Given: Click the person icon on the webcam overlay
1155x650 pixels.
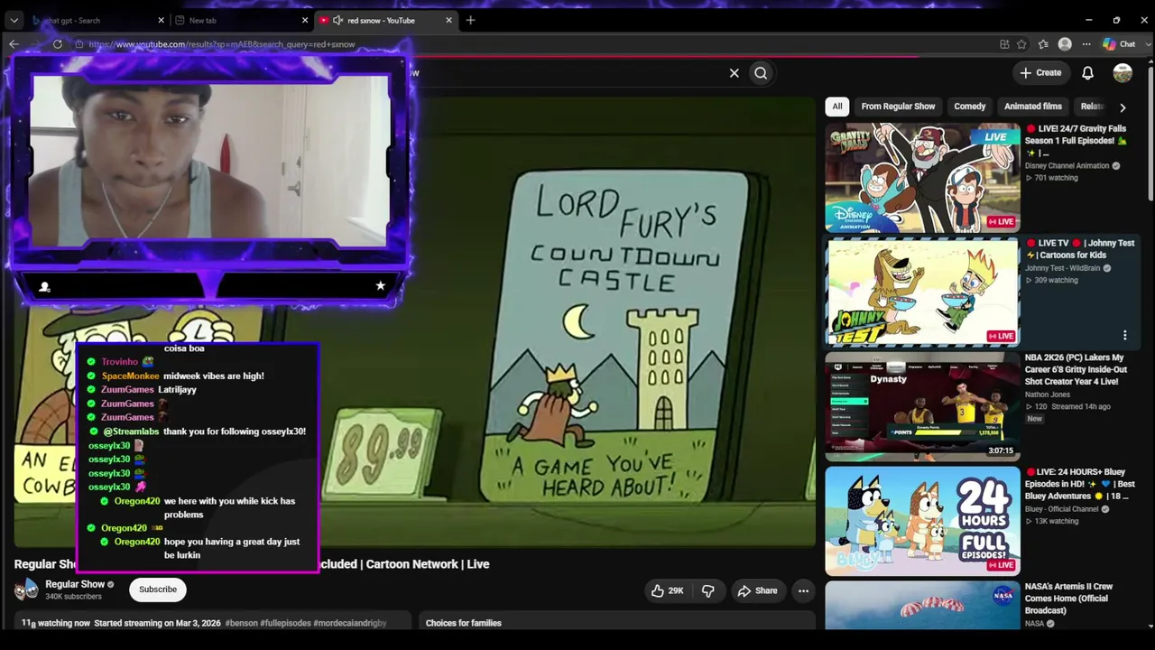Looking at the screenshot, I should pos(44,286).
